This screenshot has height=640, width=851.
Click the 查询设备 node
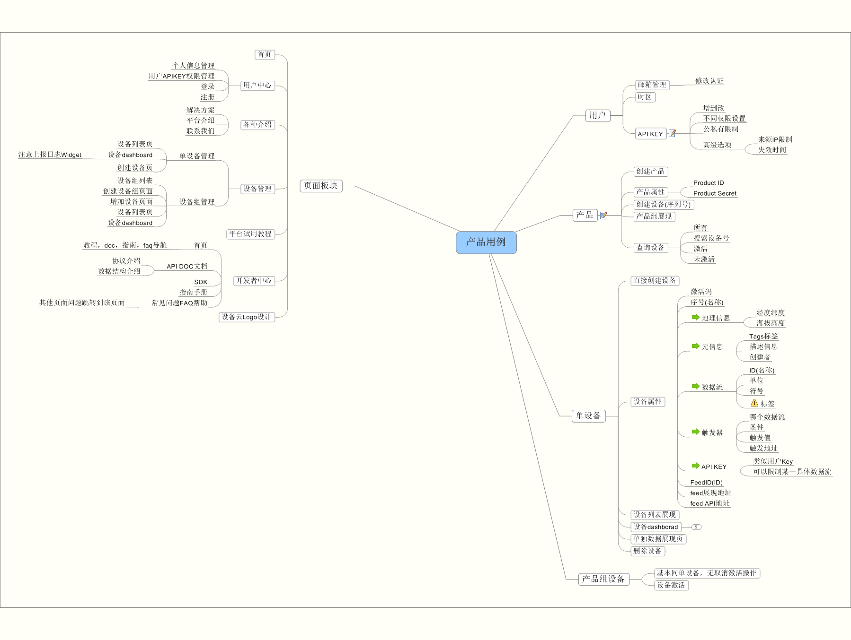pos(651,248)
